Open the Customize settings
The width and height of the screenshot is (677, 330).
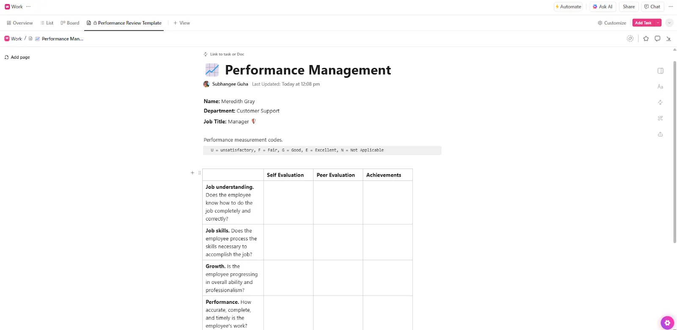pos(612,23)
